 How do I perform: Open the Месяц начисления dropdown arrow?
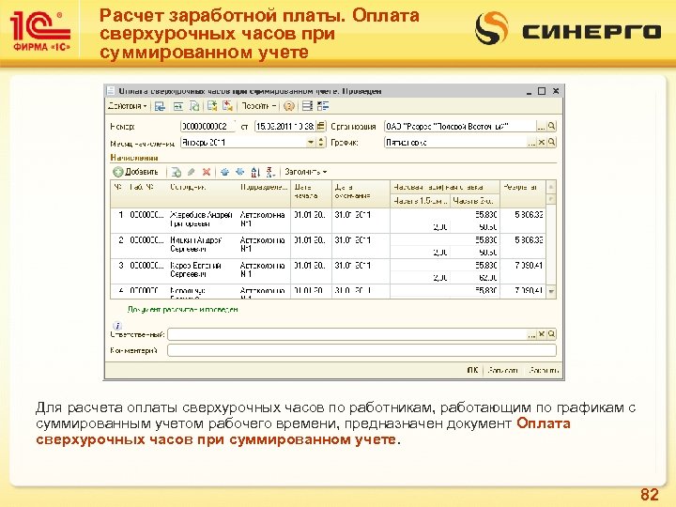pyautogui.click(x=311, y=143)
